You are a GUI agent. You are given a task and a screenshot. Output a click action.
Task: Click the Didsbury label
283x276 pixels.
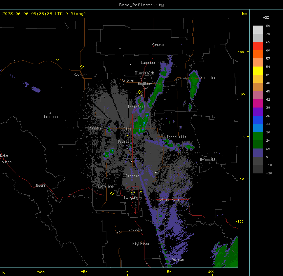pyautogui.click(x=126, y=141)
